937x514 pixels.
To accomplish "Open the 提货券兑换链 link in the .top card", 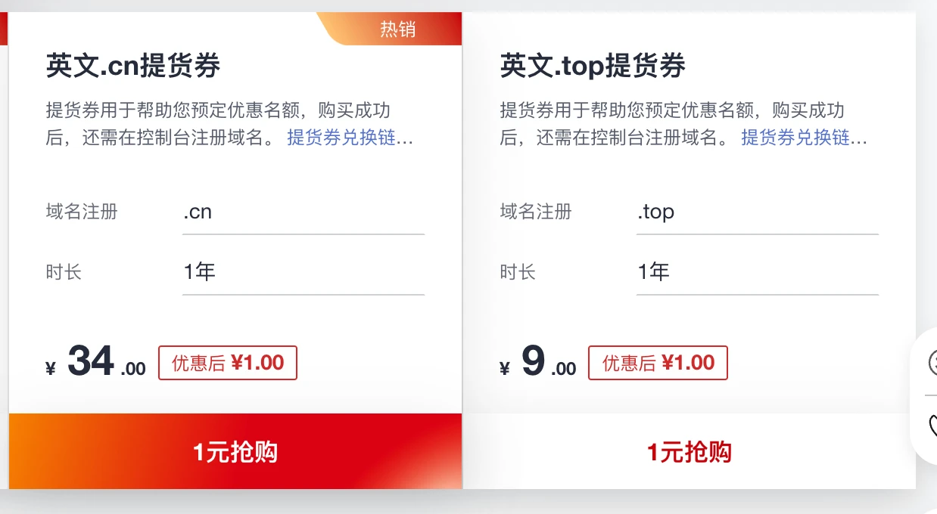I will (x=804, y=138).
